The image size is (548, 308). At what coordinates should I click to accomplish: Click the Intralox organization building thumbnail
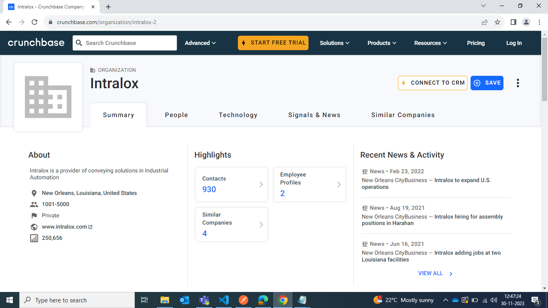point(48,97)
